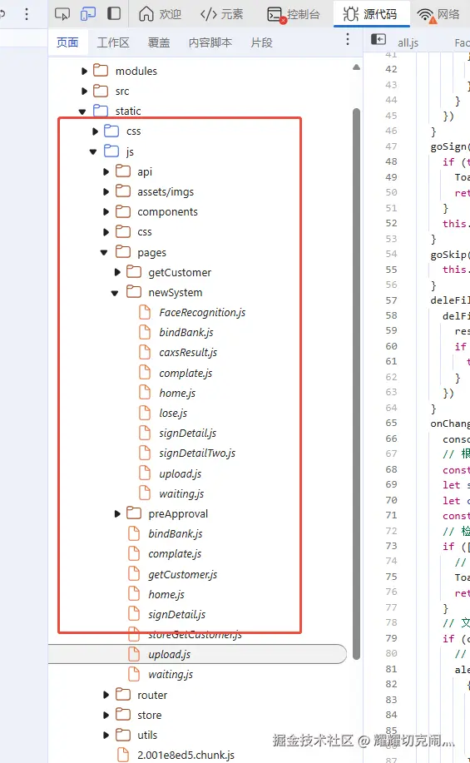Select the inspect element picker icon
Image resolution: width=470 pixels, height=763 pixels.
click(x=62, y=13)
